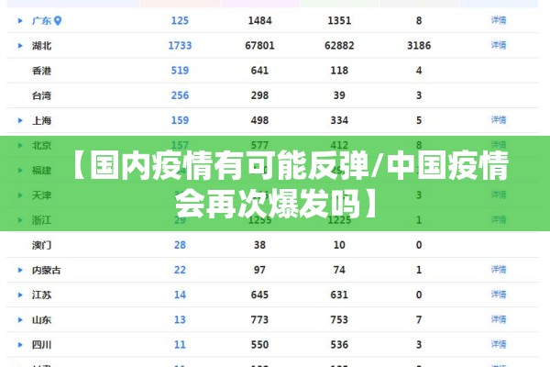
Task: Expand the 江苏 row
Action: (20, 295)
